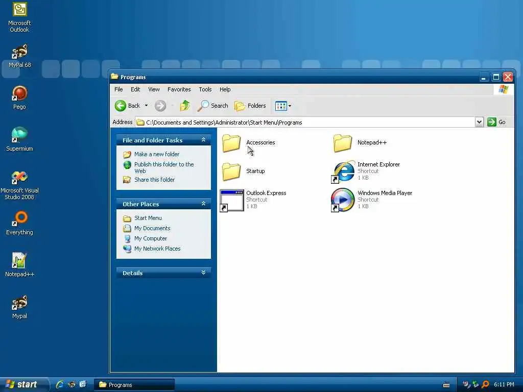
Task: Launch Internet Explorer from Quick Launch
Action: pyautogui.click(x=60, y=384)
